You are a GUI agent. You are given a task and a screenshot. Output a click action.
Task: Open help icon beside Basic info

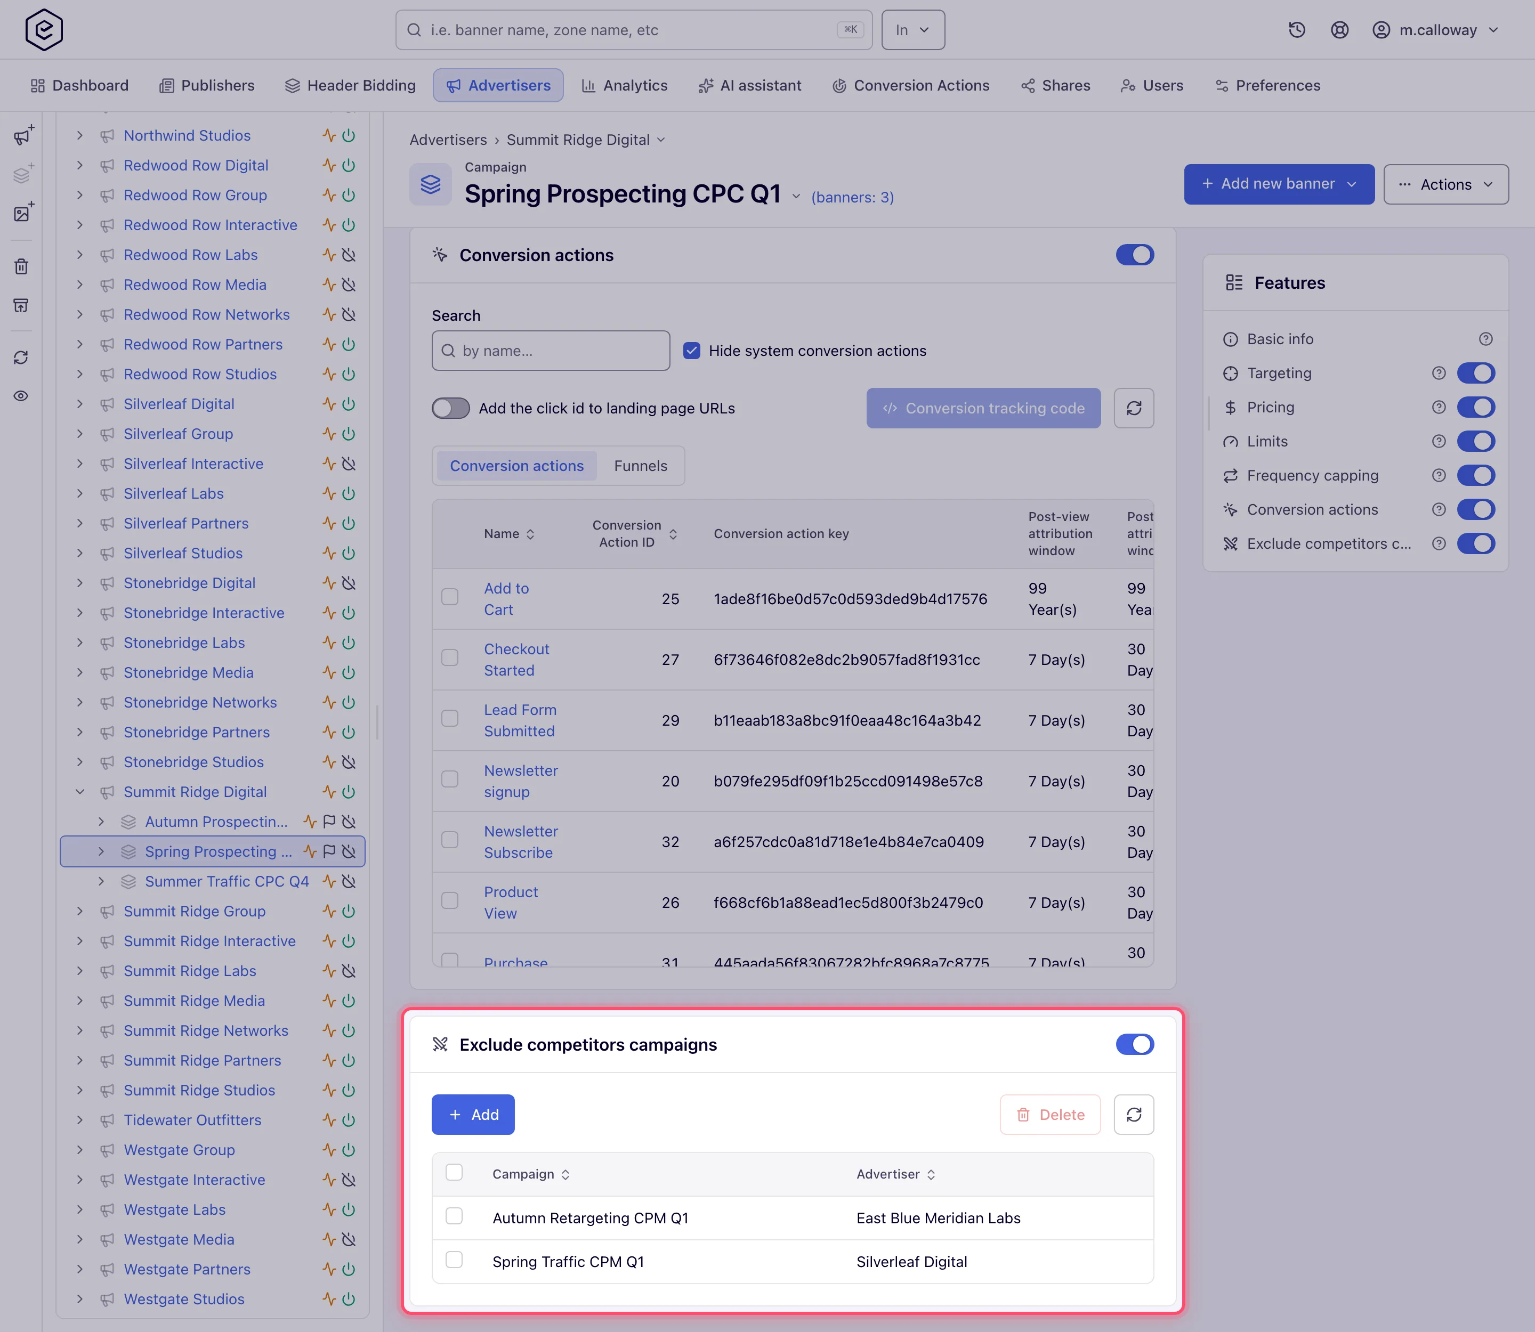click(x=1486, y=339)
